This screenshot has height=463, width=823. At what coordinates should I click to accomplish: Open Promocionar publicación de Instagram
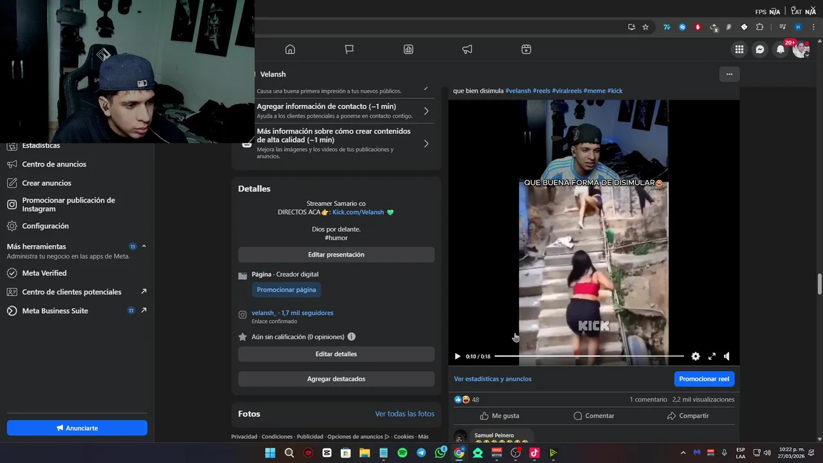[77, 204]
